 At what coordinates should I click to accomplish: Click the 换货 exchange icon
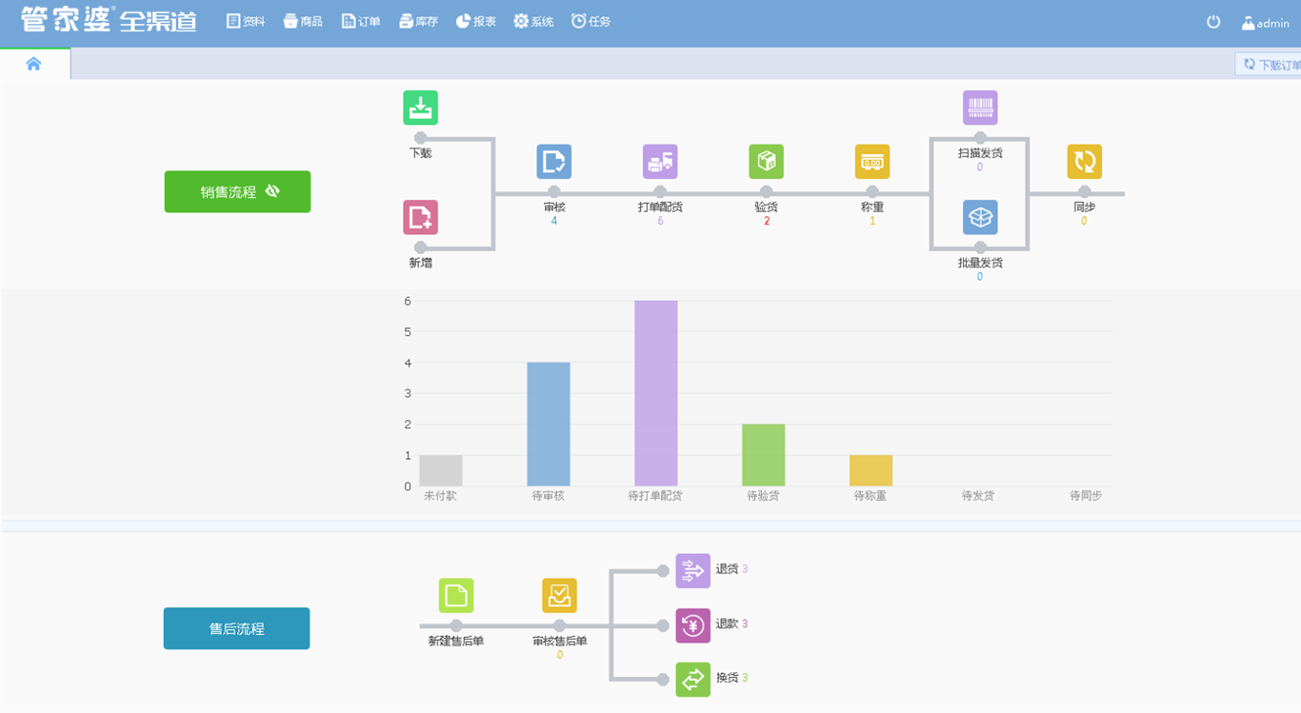(x=692, y=679)
